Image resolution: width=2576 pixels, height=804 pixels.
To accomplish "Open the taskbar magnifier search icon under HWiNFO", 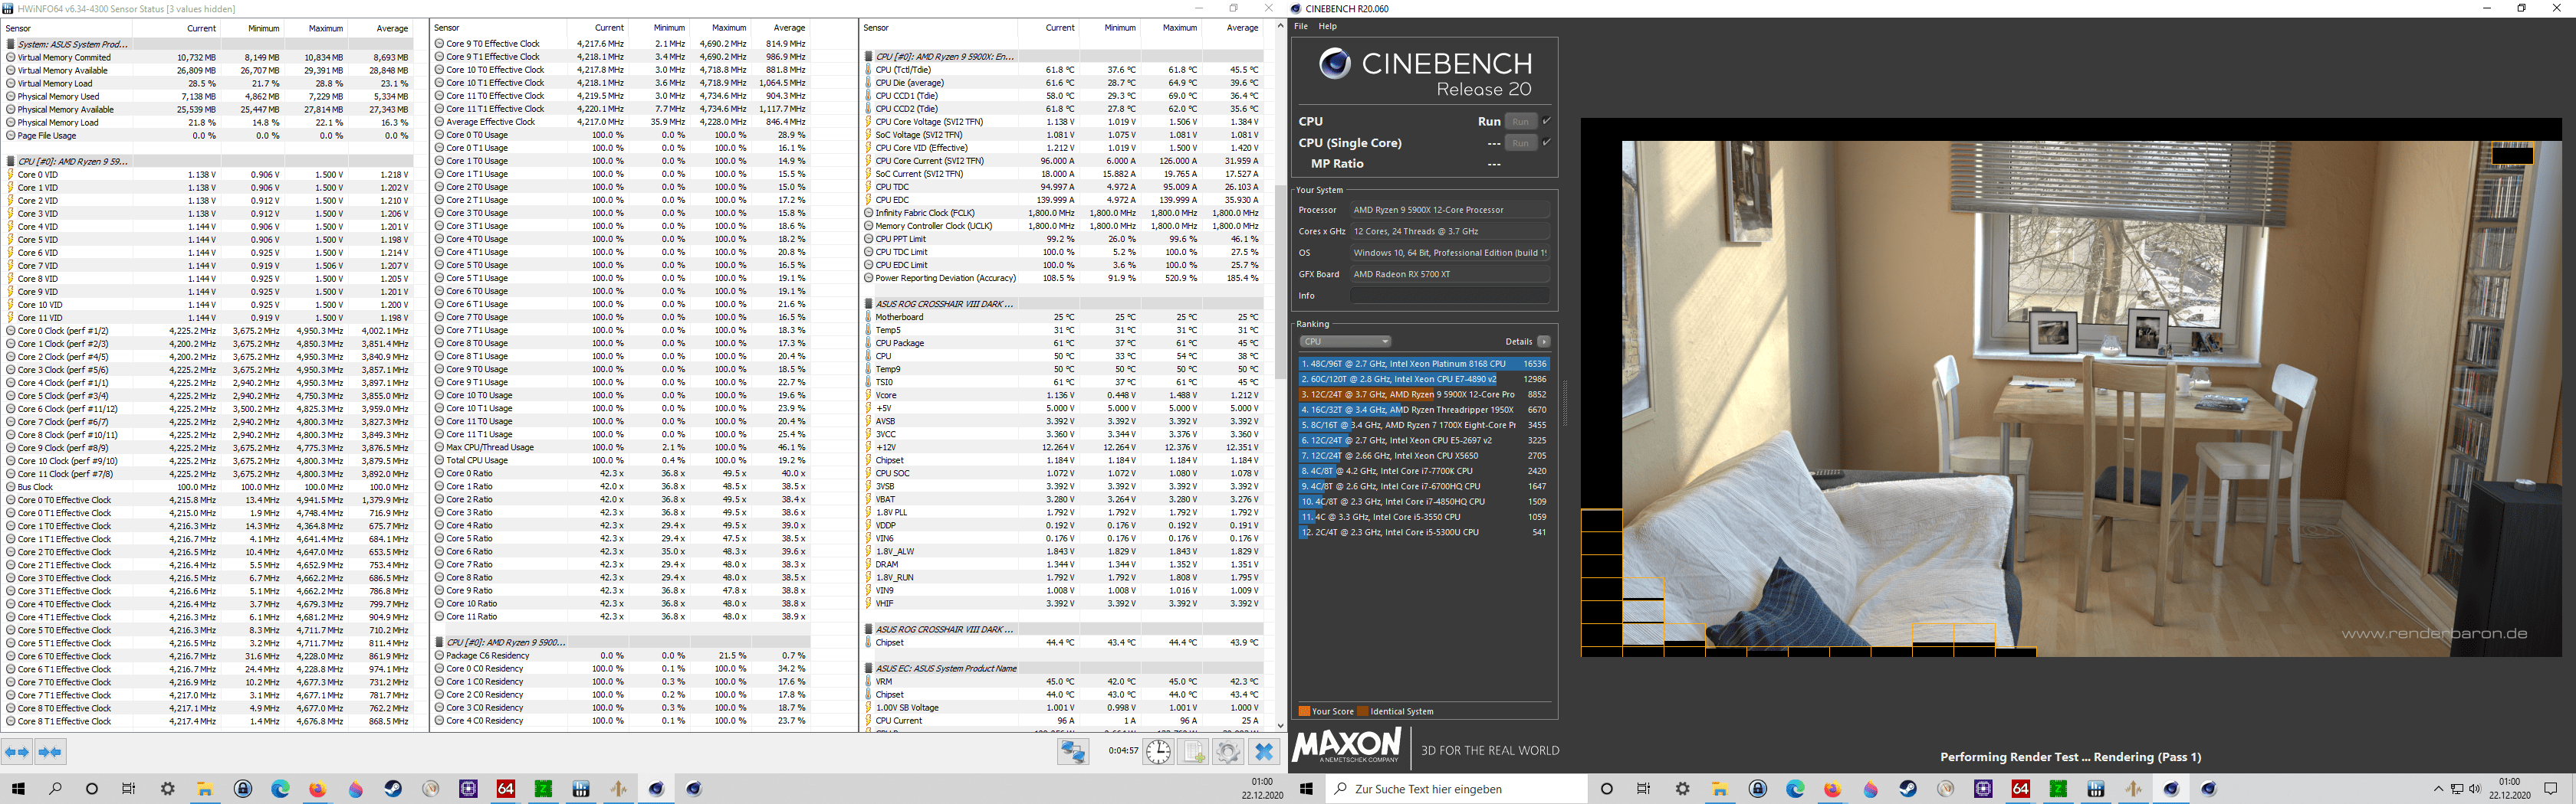I will click(55, 789).
